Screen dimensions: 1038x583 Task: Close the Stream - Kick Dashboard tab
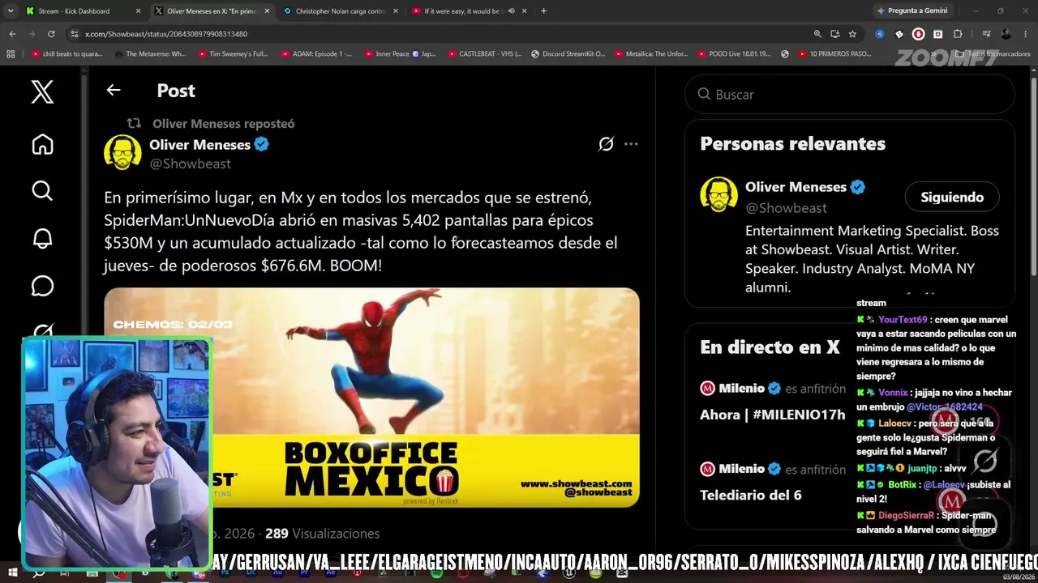(139, 11)
